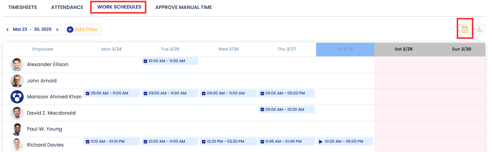The width and height of the screenshot is (492, 152).
Task: Select David Z. Macdonald's name
Action: [51, 113]
